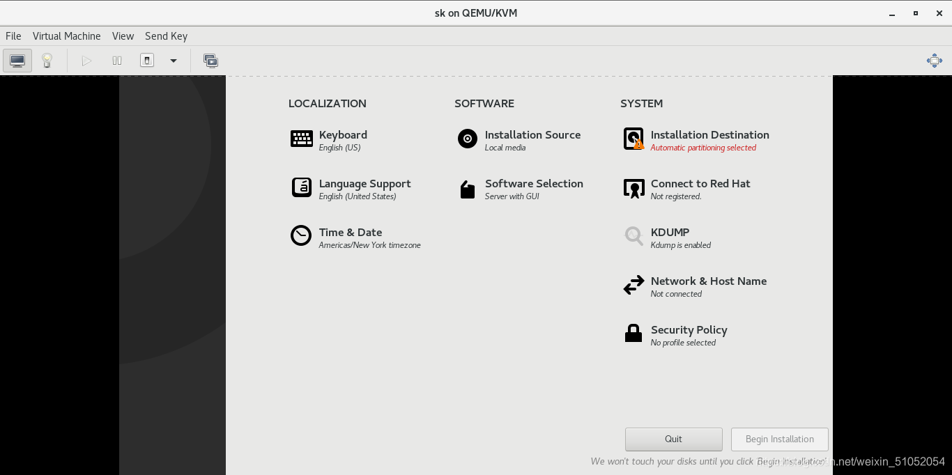Viewport: 952px width, 475px height.
Task: Select the Installation Source label
Action: pos(533,135)
